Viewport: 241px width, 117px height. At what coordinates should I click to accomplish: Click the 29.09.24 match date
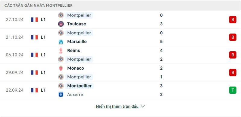15,72
